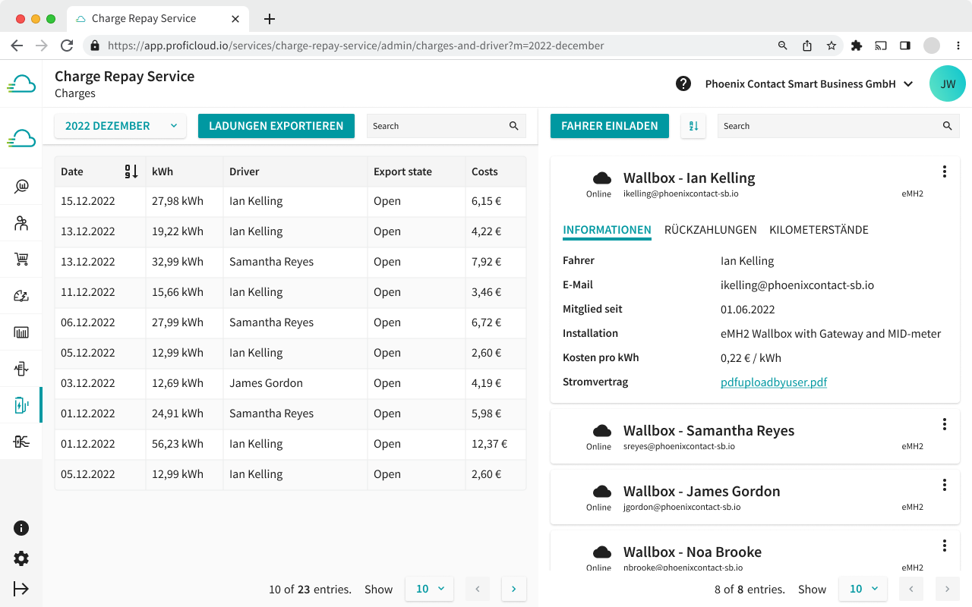
Task: Click the alphabetical sort icon beside Fahrer Einladen
Action: pyautogui.click(x=693, y=126)
